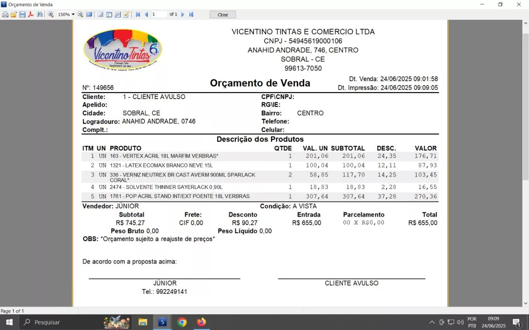
Task: Open the volume control in system tray
Action: 460,322
